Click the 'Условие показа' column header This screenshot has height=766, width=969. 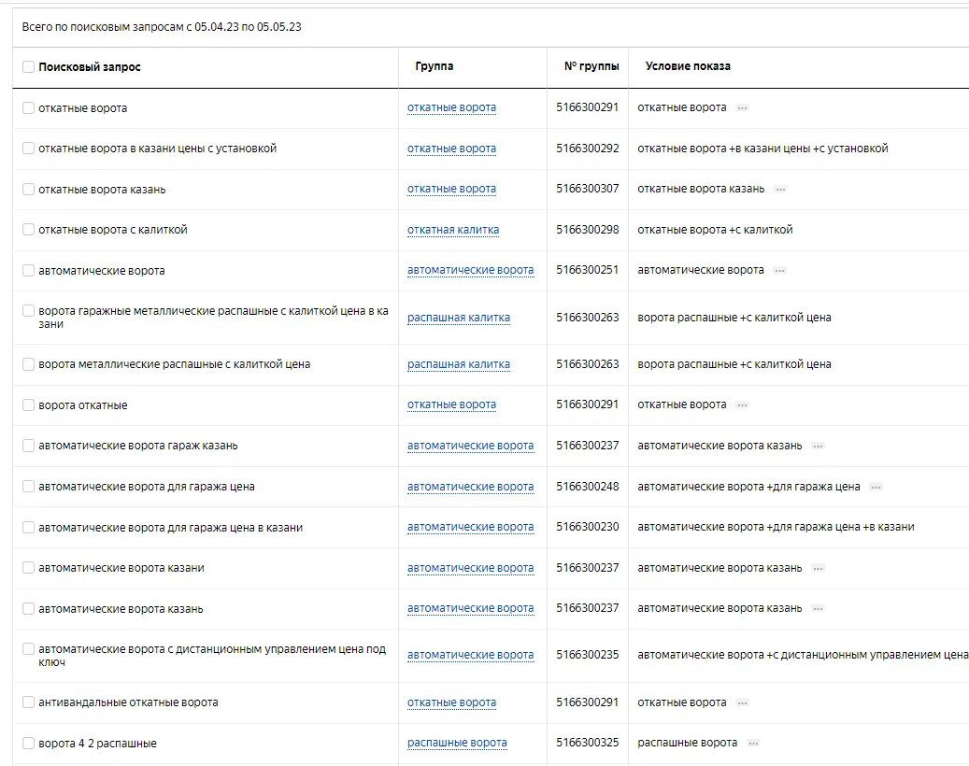pos(688,66)
